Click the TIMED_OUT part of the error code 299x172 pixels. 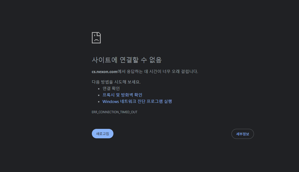(129, 112)
